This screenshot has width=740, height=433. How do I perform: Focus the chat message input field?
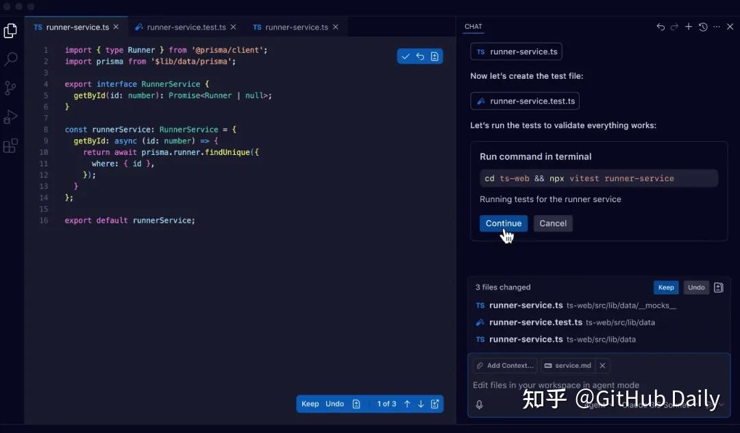click(x=598, y=385)
